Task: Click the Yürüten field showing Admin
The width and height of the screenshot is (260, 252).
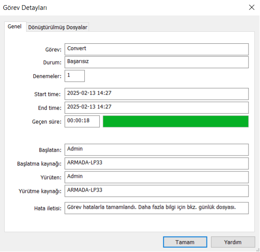Action: click(x=157, y=177)
